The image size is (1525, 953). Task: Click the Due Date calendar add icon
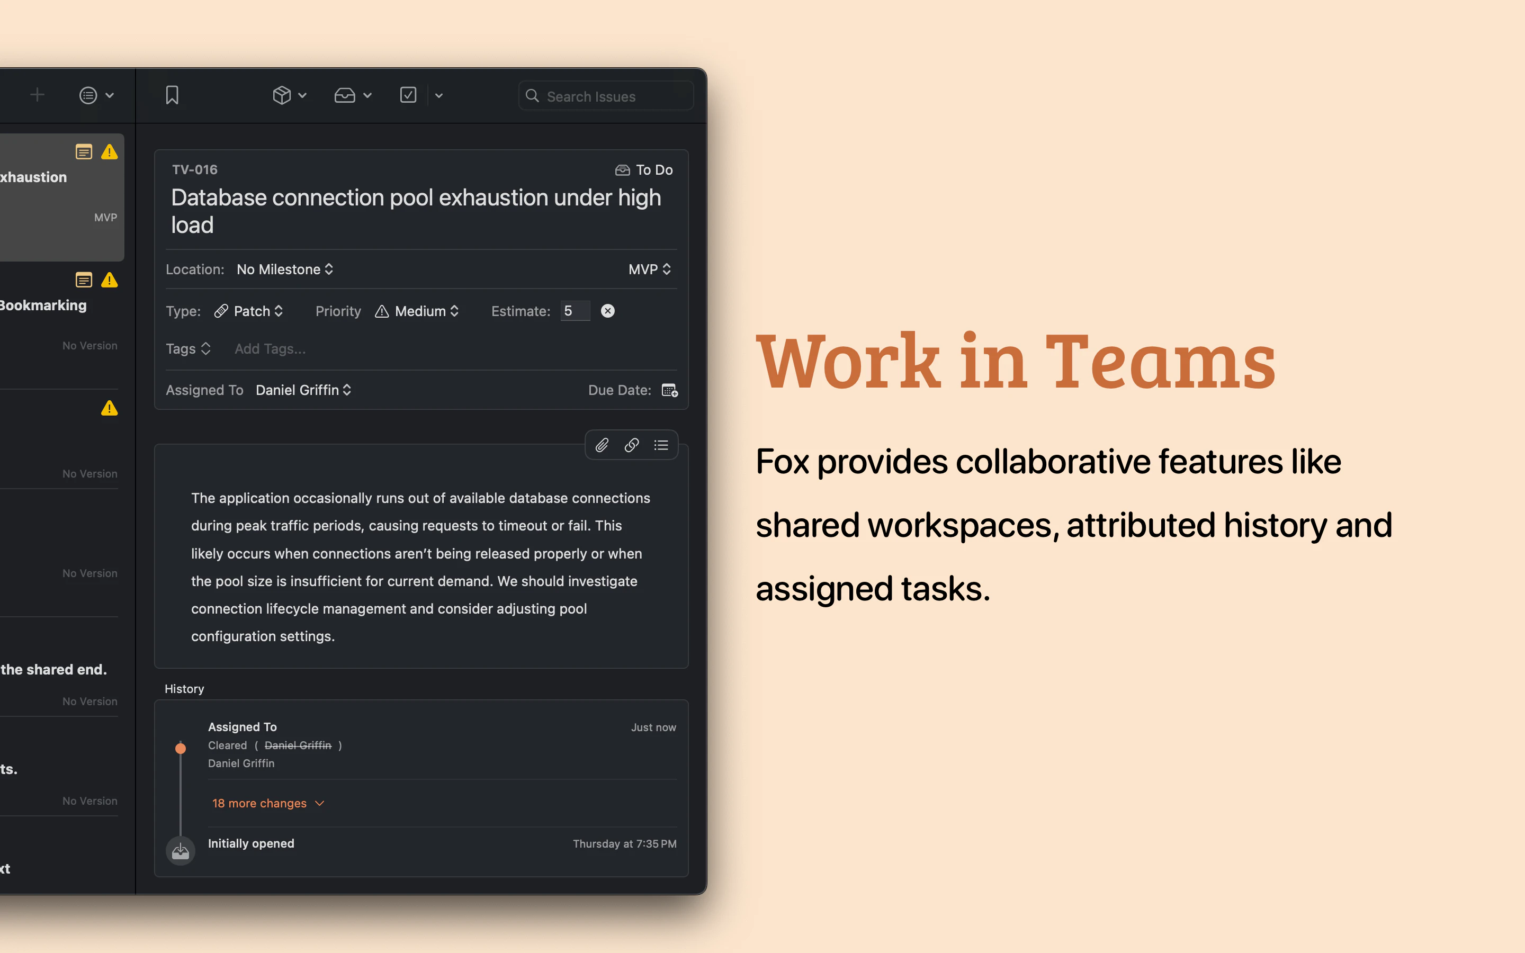670,390
